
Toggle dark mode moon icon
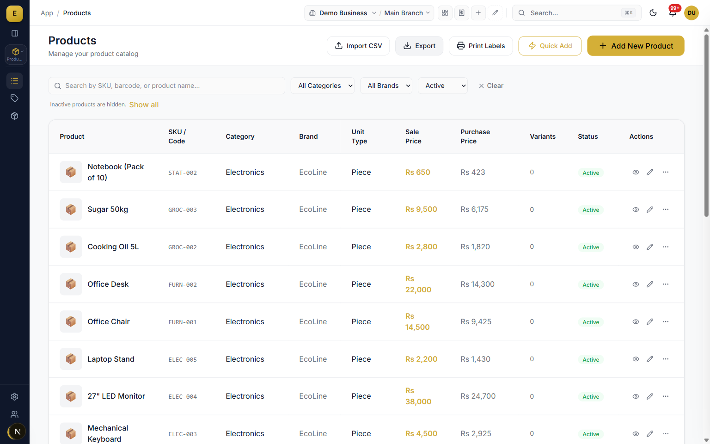click(653, 13)
